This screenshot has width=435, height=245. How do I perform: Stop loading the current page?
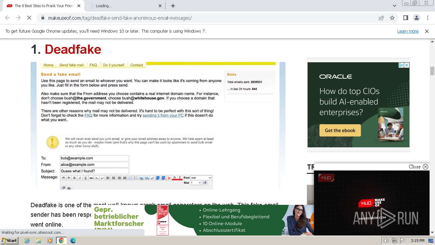click(x=29, y=18)
